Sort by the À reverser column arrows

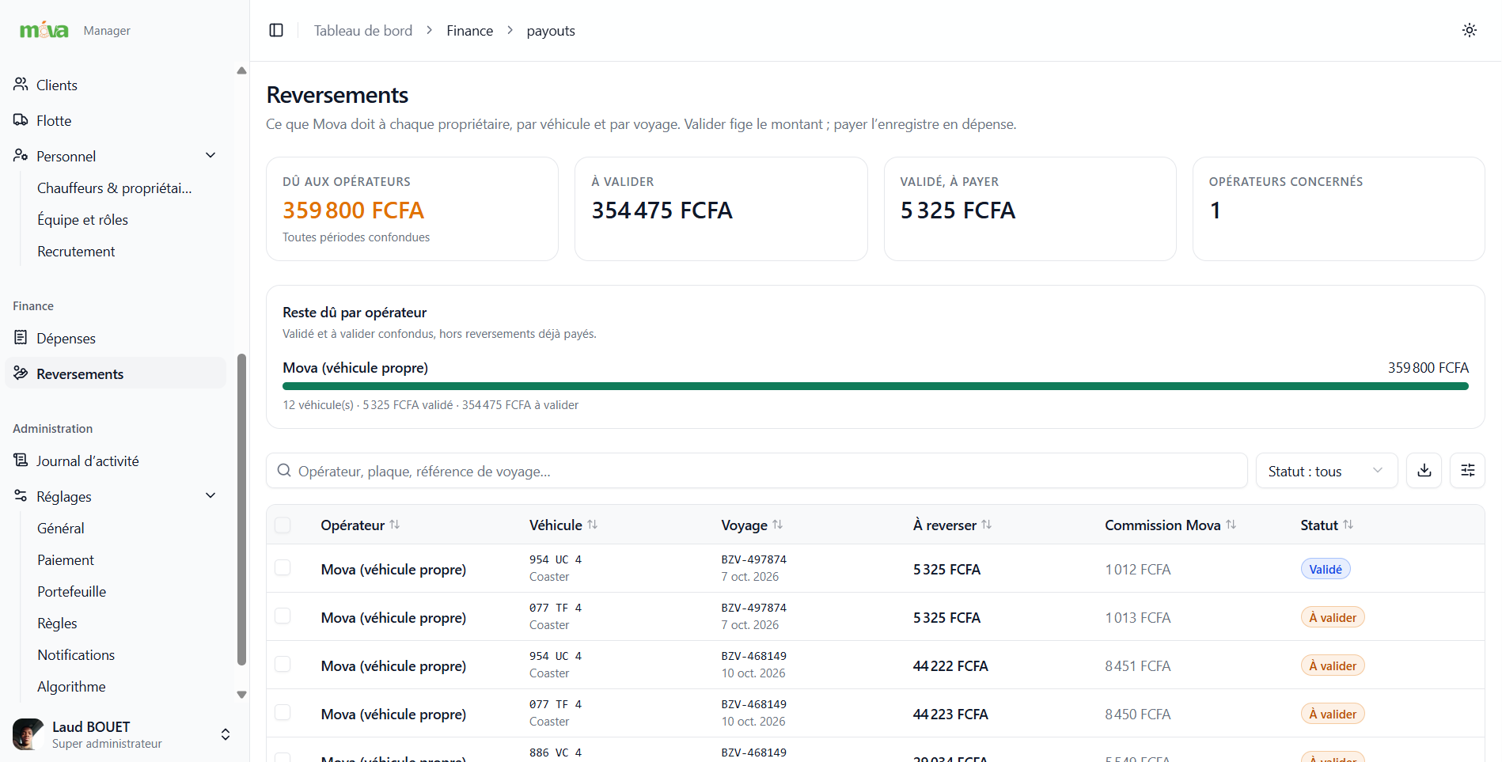tap(987, 525)
